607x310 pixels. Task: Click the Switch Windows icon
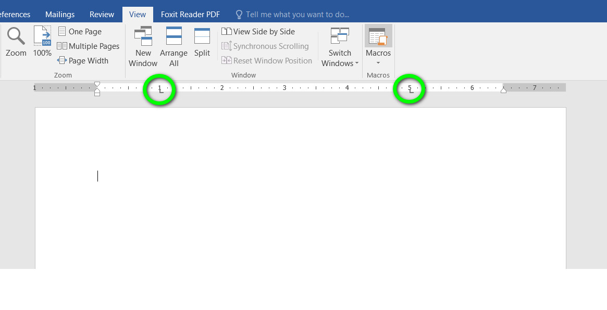pyautogui.click(x=340, y=35)
